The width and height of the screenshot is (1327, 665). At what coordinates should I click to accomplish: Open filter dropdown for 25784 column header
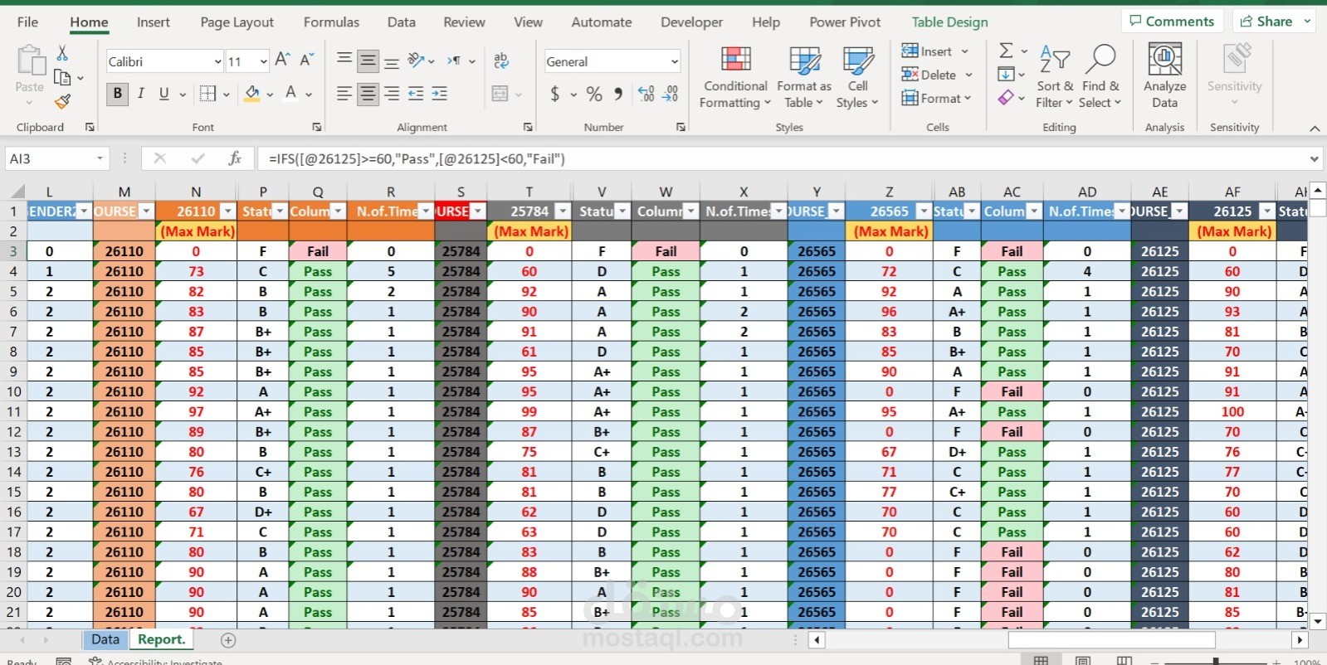[562, 211]
